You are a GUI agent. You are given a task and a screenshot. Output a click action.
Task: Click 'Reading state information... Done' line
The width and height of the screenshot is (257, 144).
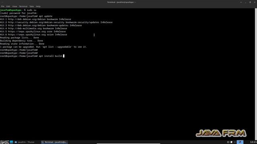point(22,44)
